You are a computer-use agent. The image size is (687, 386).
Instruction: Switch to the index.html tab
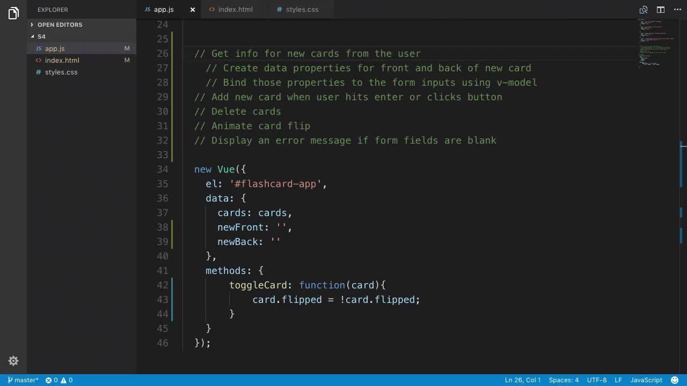pos(235,10)
